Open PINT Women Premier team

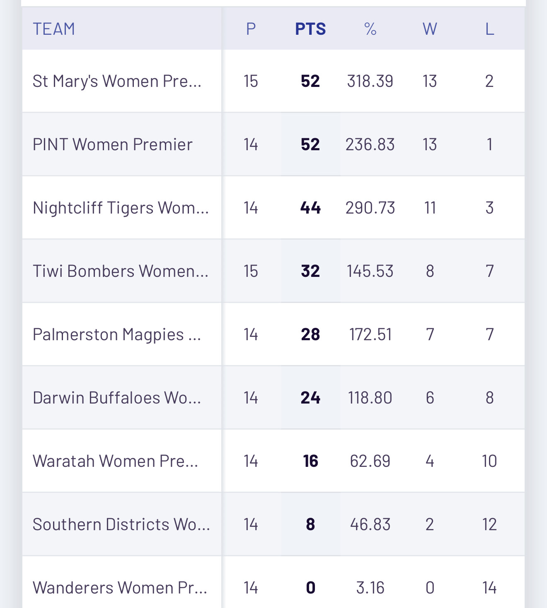[113, 144]
